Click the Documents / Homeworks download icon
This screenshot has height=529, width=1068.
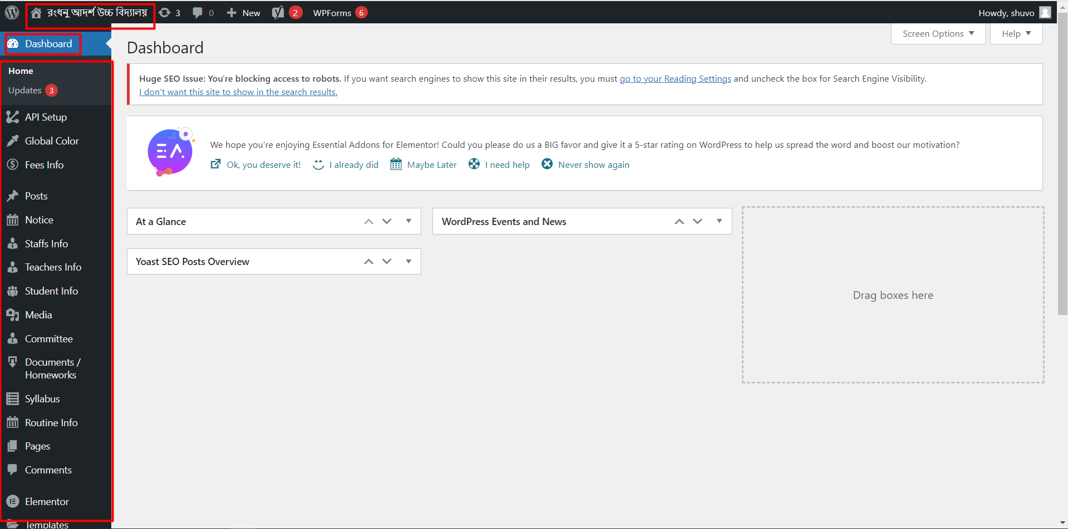pyautogui.click(x=12, y=362)
